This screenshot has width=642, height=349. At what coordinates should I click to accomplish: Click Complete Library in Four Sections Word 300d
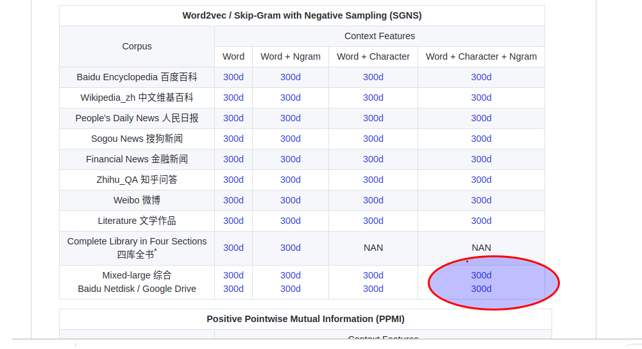coord(233,248)
